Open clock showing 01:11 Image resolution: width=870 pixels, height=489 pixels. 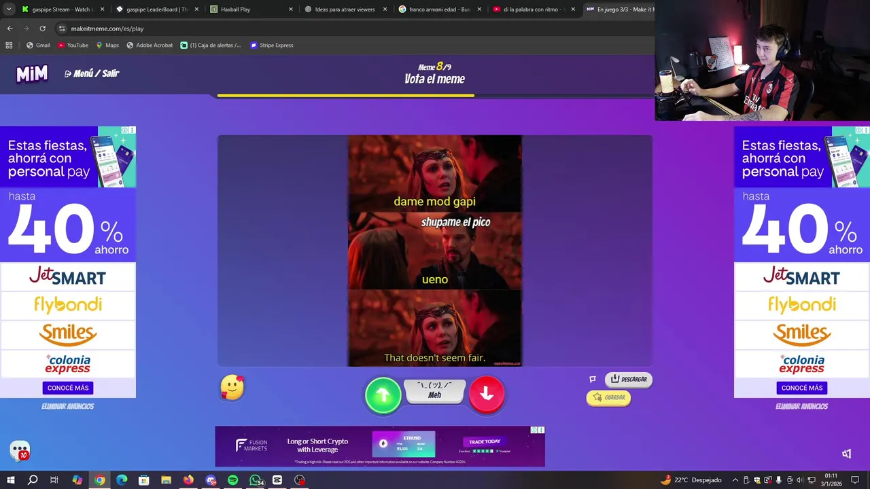tap(831, 479)
